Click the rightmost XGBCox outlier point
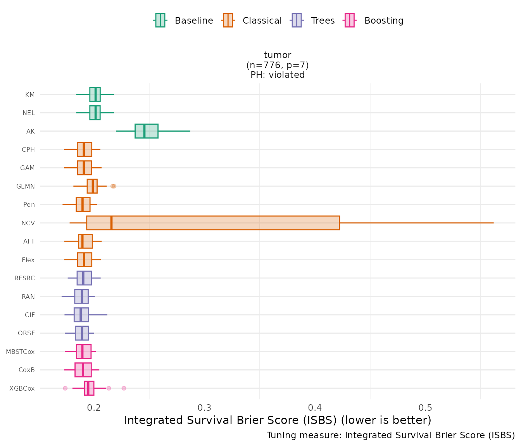 [x=124, y=388]
